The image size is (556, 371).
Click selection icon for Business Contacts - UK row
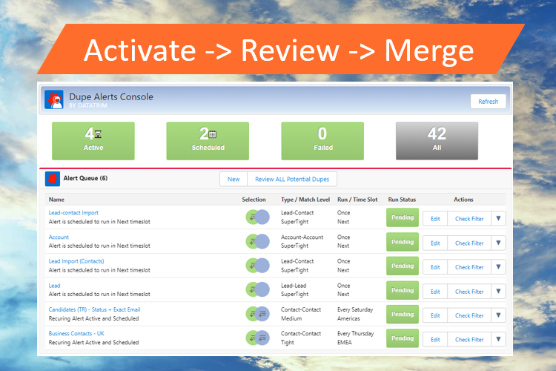point(258,338)
